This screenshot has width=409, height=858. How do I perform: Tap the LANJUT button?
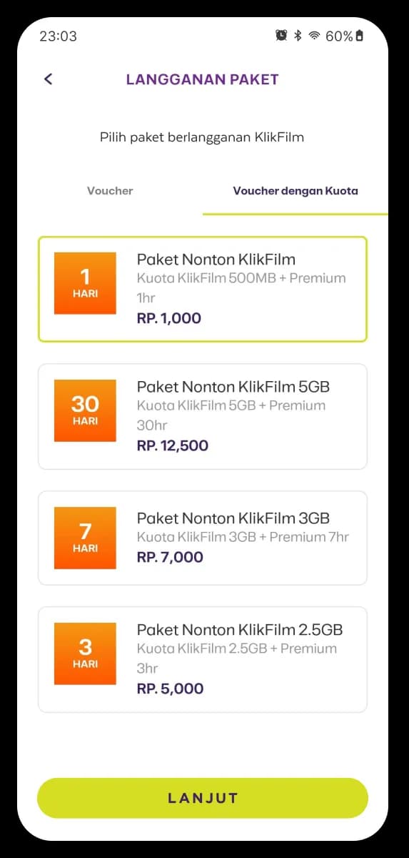tap(203, 798)
